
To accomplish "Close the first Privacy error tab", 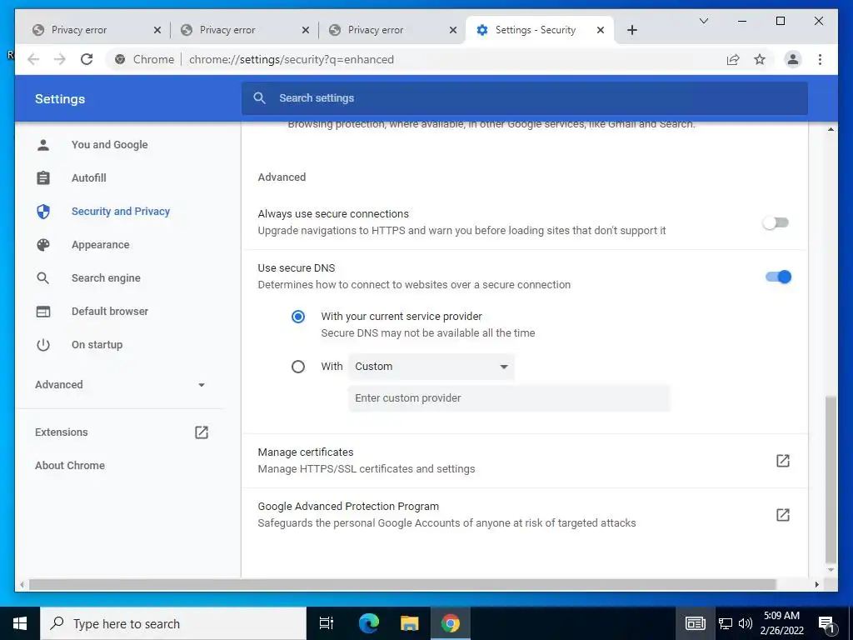I will click(157, 30).
